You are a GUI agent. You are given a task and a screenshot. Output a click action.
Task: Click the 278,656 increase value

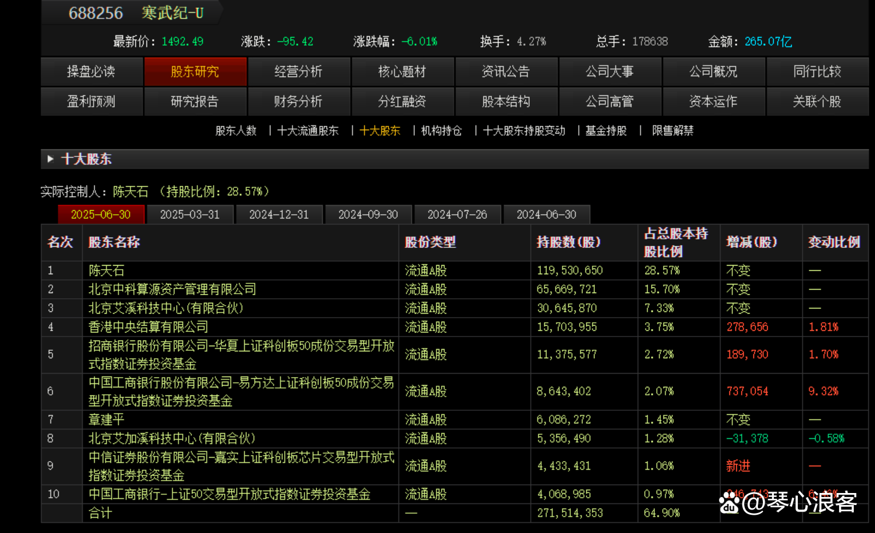[747, 327]
